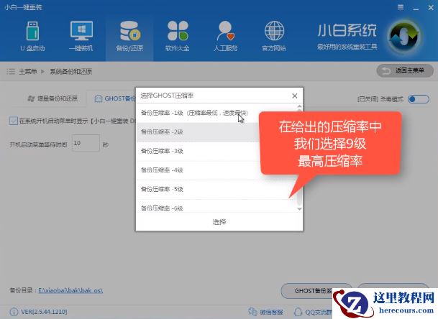Select 备份压缩率 -6级 option
Image resolution: width=438 pixels, height=319 pixels.
point(216,206)
